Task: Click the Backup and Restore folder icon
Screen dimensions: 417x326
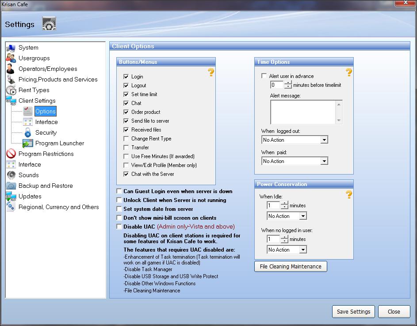Action: (11, 186)
